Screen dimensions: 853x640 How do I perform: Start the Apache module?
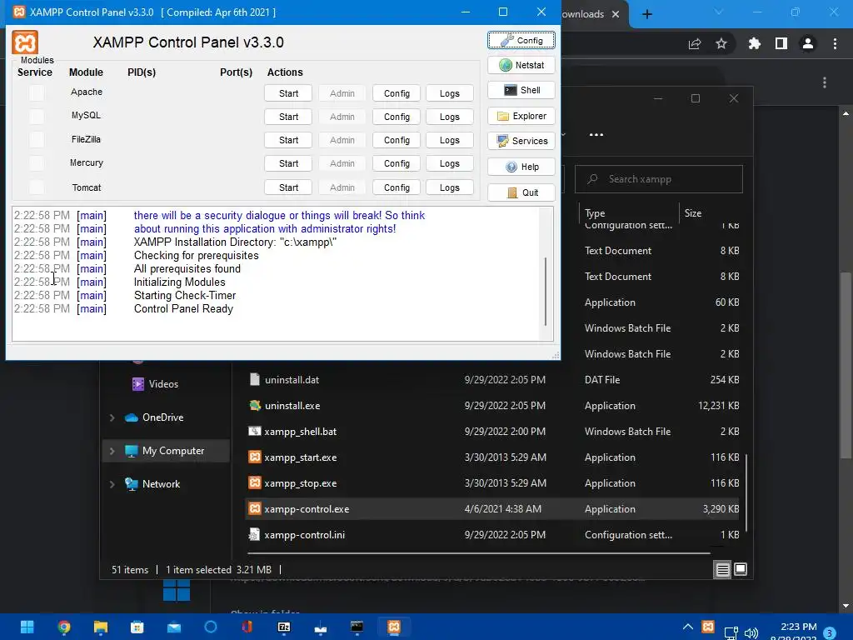tap(288, 93)
